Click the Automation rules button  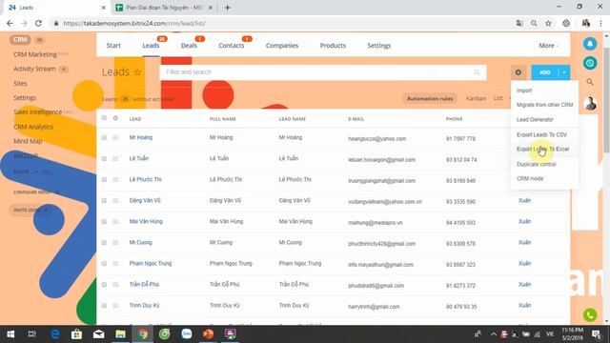[430, 98]
